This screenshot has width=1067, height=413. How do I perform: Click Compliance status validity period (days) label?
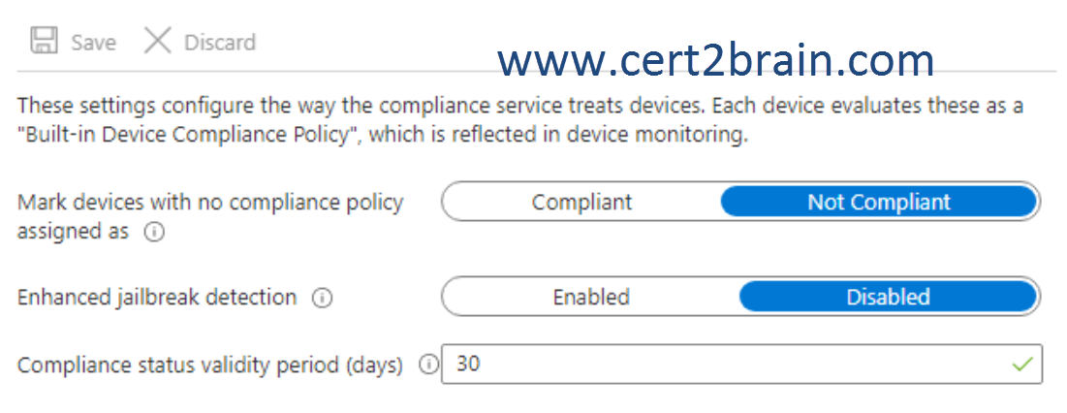coord(209,365)
